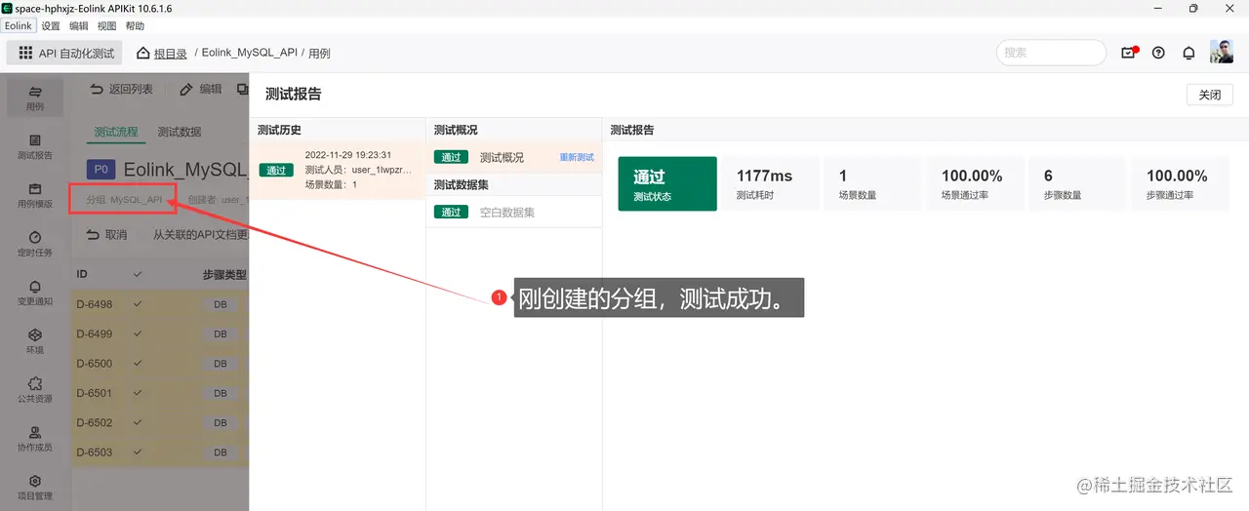The image size is (1249, 511).
Task: Click the P0 priority badge
Action: [x=101, y=169]
